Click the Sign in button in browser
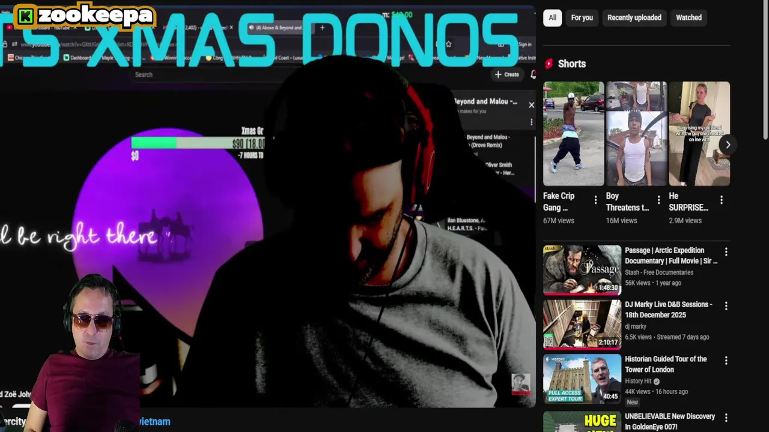 pos(524,44)
